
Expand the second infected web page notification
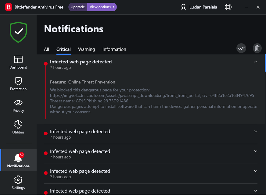click(x=256, y=131)
